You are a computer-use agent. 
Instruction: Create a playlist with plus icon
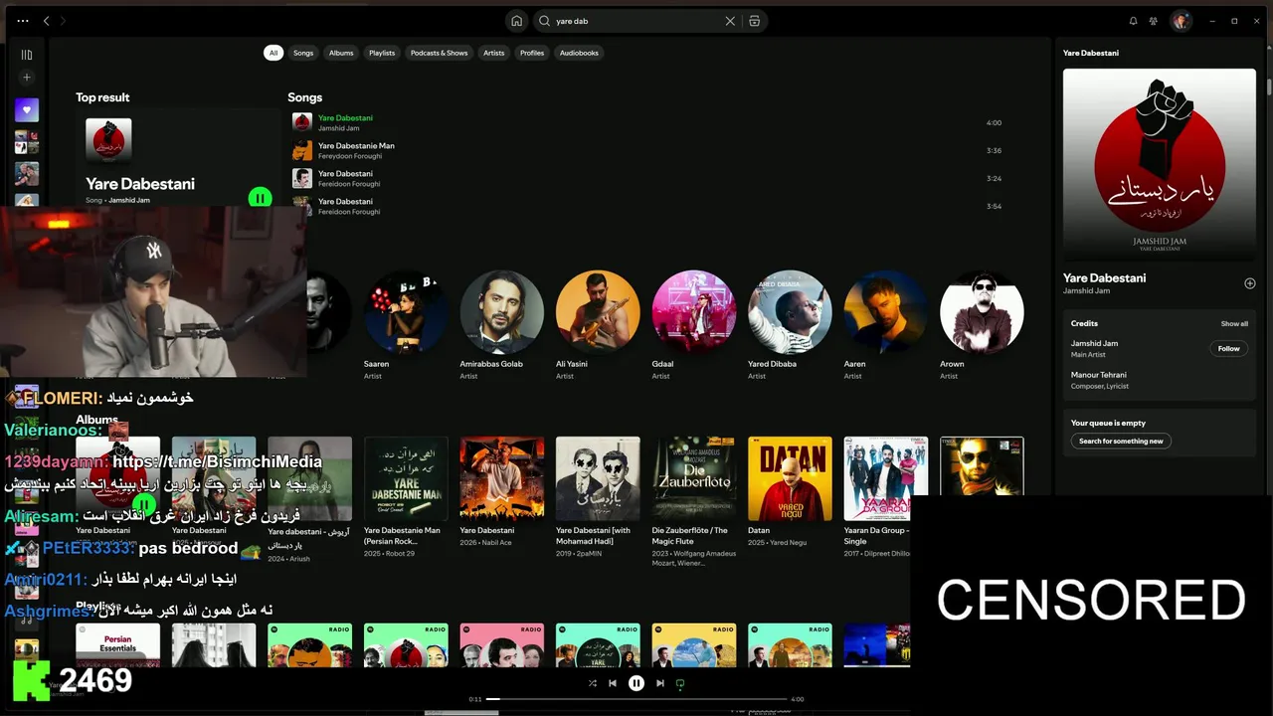(27, 78)
